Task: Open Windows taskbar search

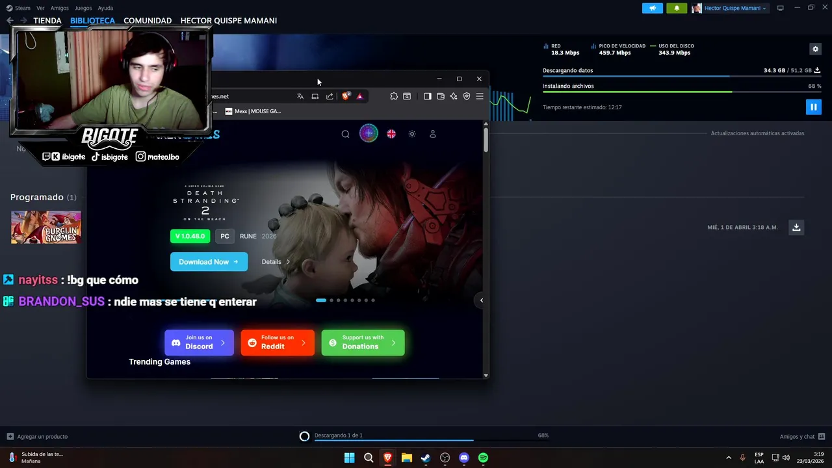Action: point(369,458)
